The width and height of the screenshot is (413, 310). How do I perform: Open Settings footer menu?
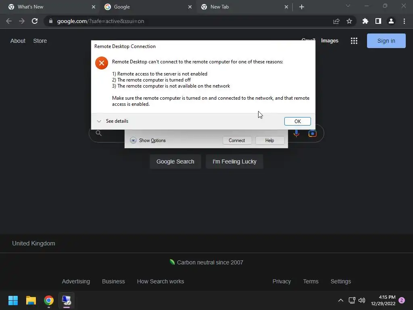(340, 281)
